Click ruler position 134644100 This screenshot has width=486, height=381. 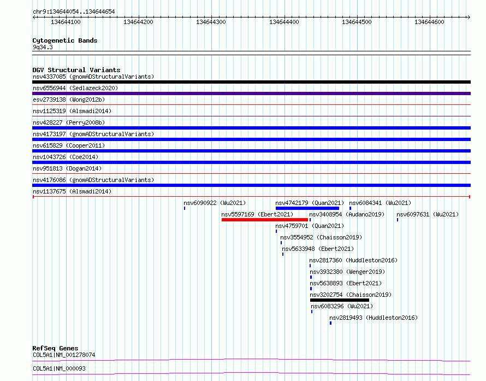66,22
